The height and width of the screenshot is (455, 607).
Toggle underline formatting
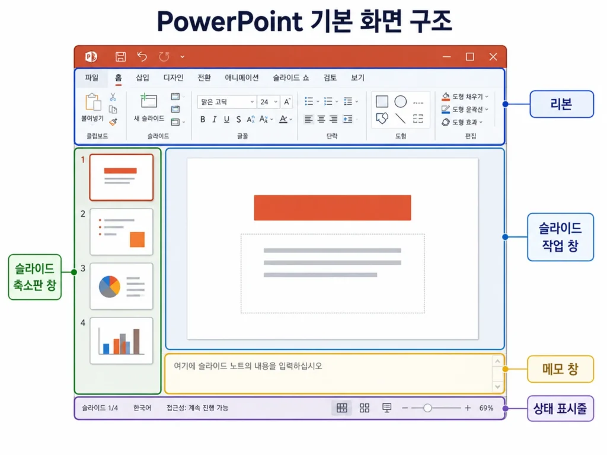[x=226, y=120]
